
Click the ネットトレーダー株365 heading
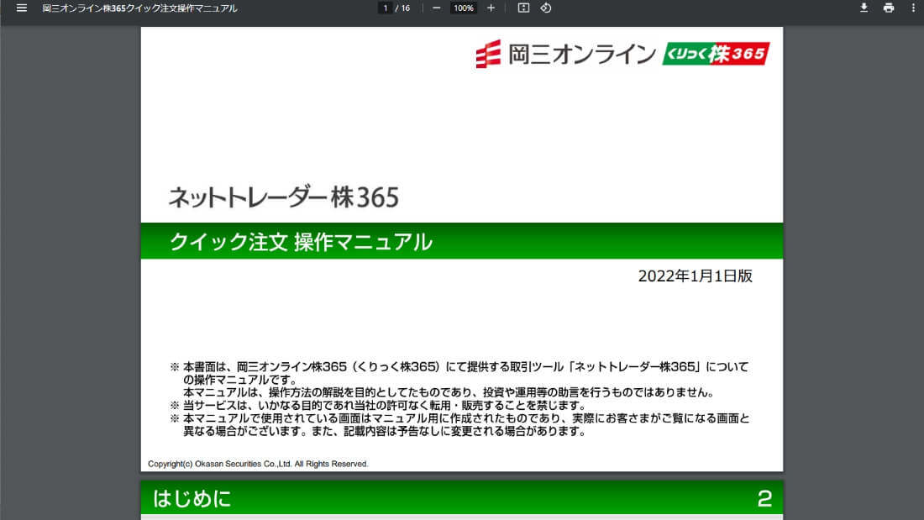[x=284, y=197]
